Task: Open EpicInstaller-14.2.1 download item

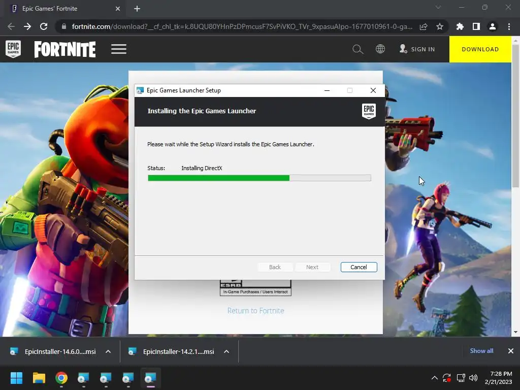Action: coord(172,351)
